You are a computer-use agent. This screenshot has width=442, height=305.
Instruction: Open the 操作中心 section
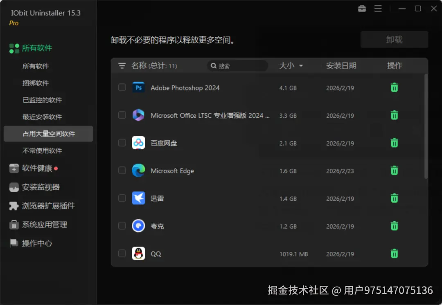click(37, 243)
